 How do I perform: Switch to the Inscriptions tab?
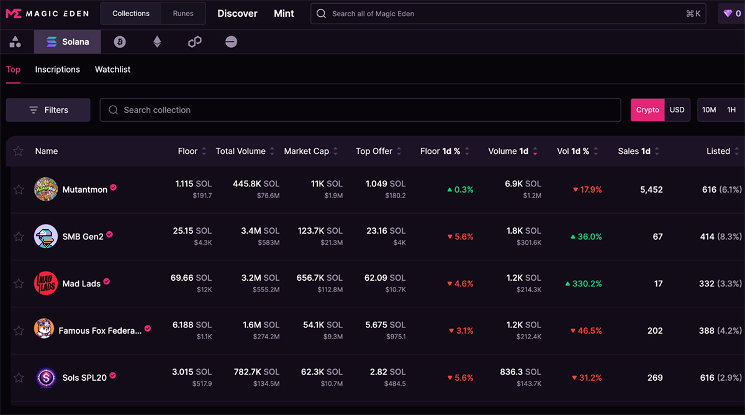point(58,70)
